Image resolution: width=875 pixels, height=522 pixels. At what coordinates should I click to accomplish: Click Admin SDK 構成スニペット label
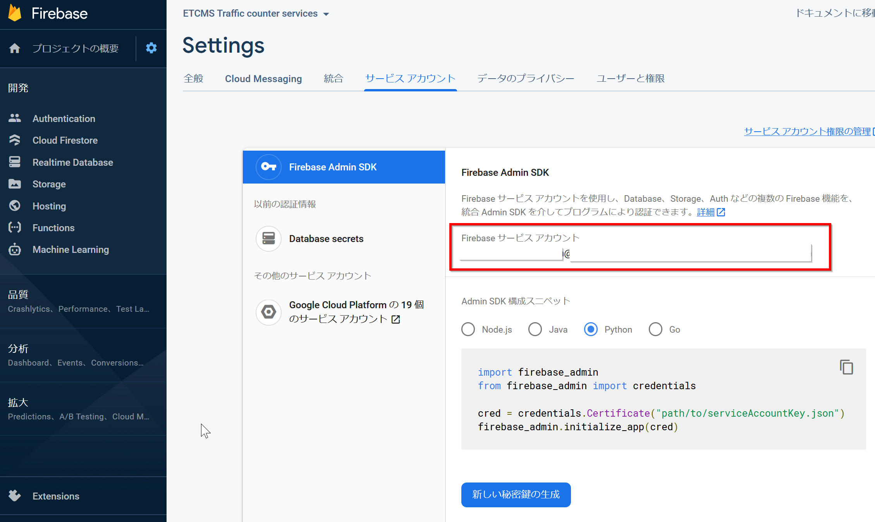pos(516,301)
